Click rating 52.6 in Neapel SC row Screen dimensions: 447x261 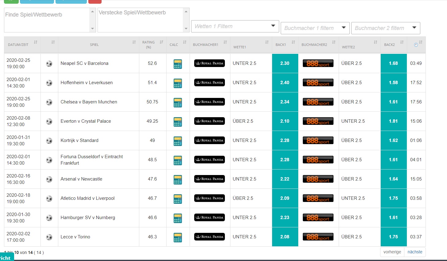click(x=152, y=63)
